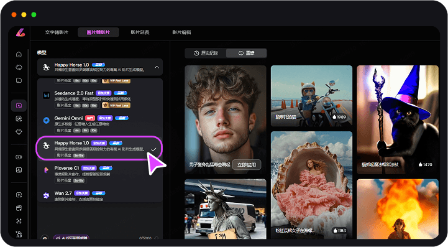The image size is (448, 247).
Task: Pick the Seedance 2.0 Fast model
Action: pyautogui.click(x=99, y=99)
